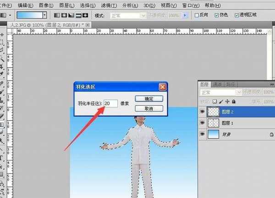
Task: Click the gradient preview swatch in options bar
Action: pos(27,15)
